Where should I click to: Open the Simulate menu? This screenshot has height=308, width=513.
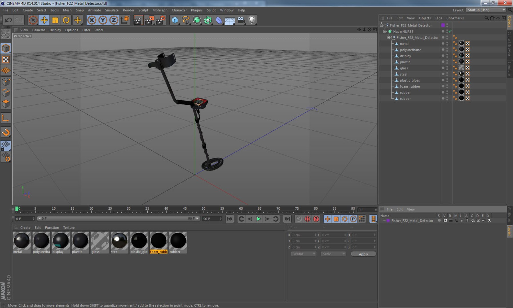pyautogui.click(x=112, y=10)
